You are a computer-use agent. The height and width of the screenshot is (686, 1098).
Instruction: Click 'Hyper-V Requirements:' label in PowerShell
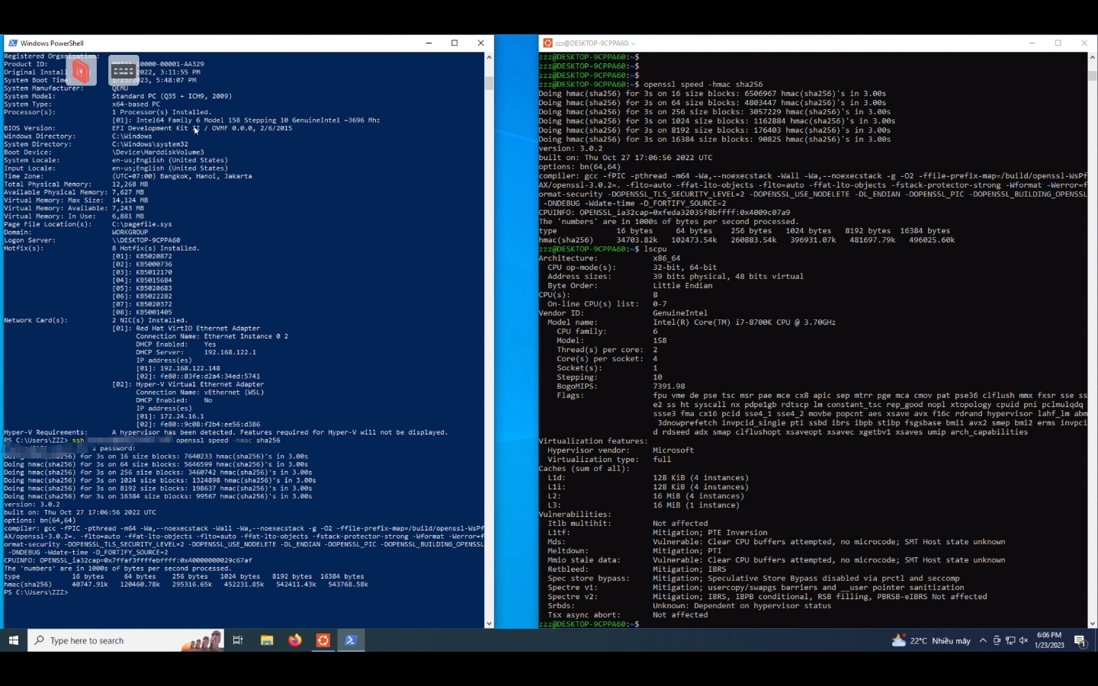coord(46,433)
